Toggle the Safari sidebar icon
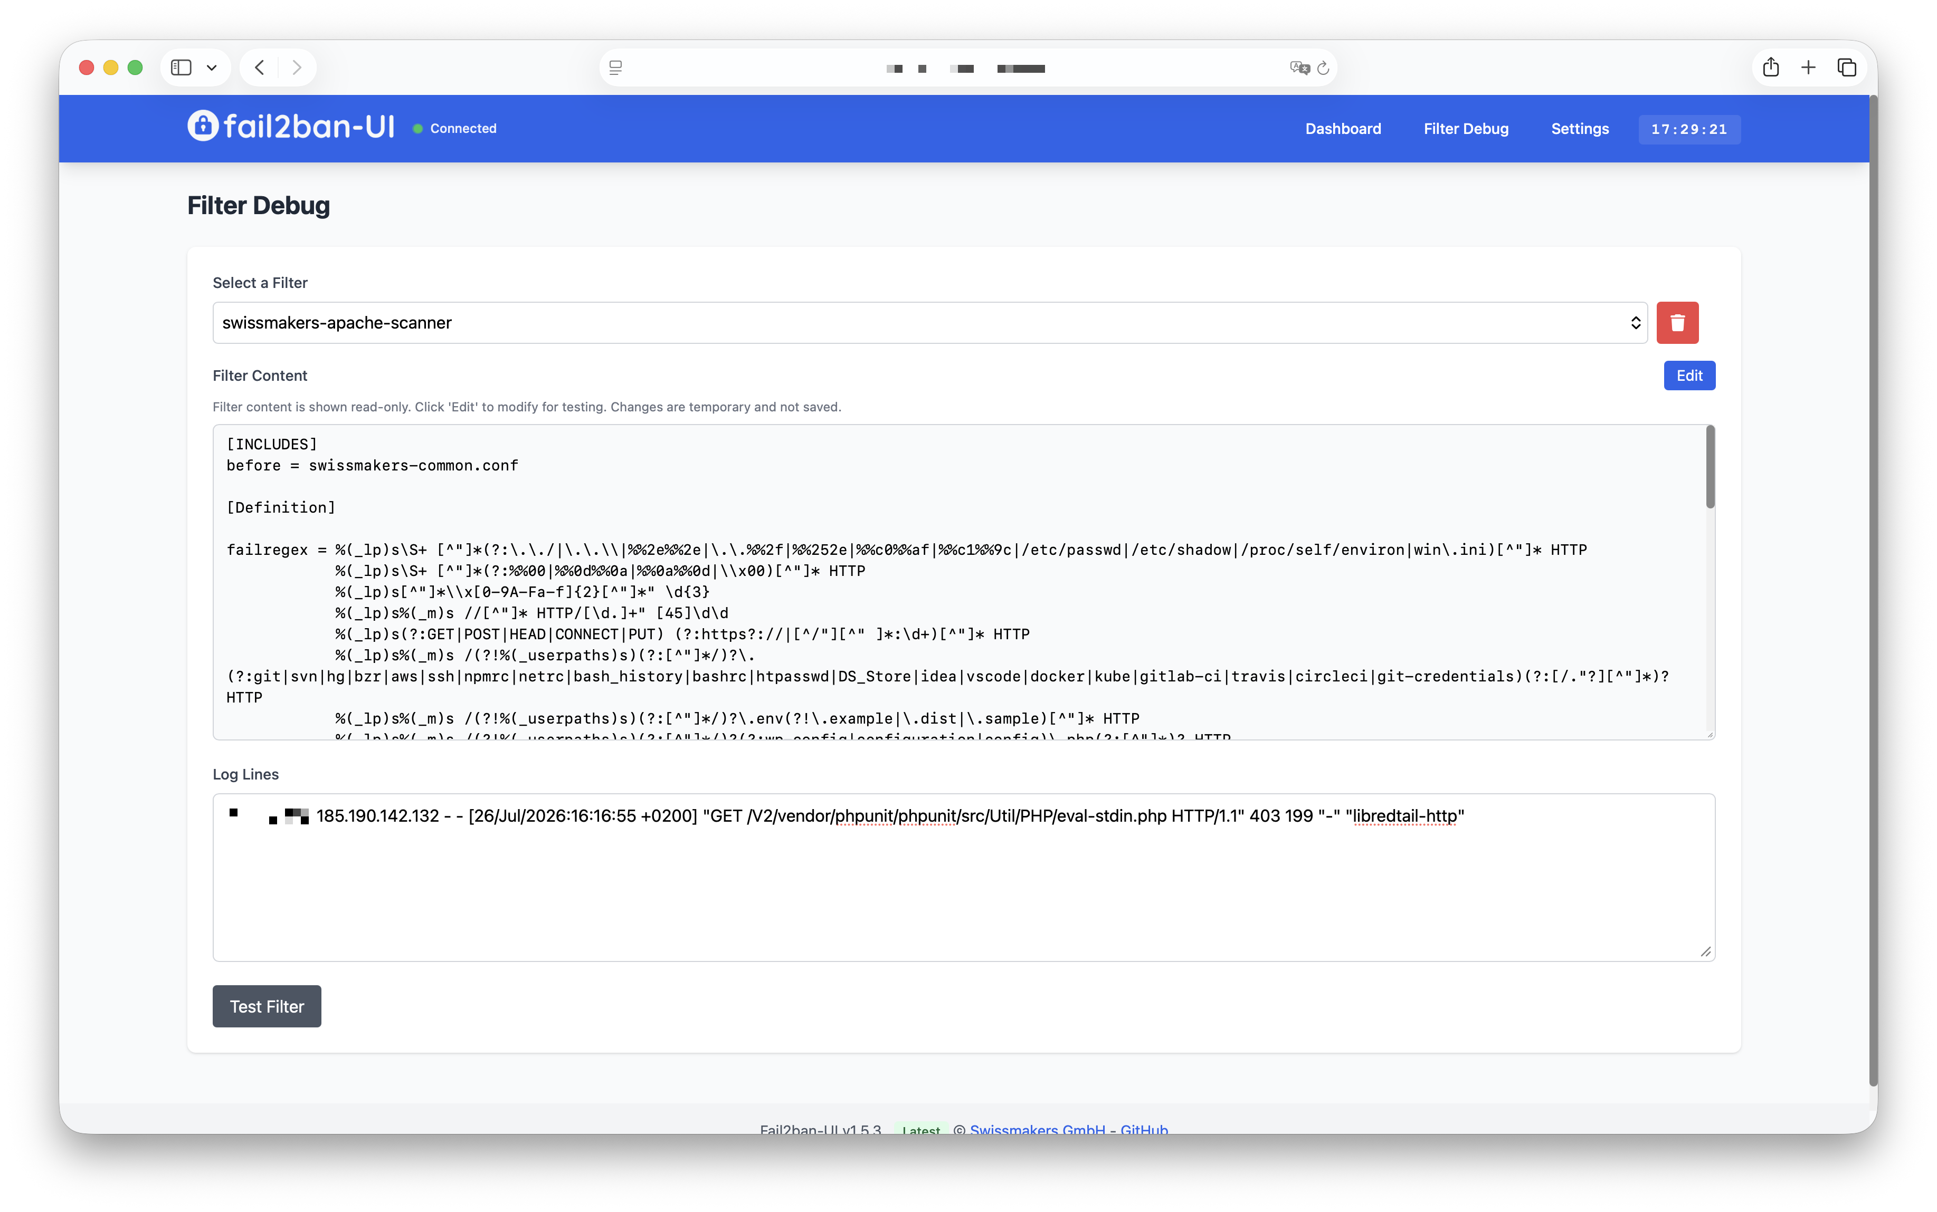 181,68
